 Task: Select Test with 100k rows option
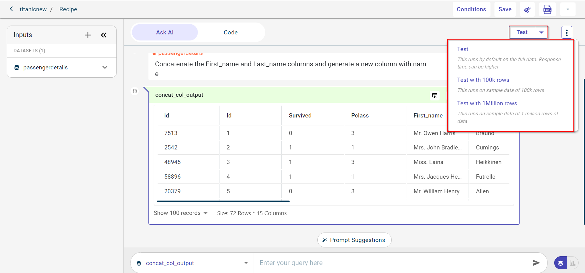[x=483, y=80]
